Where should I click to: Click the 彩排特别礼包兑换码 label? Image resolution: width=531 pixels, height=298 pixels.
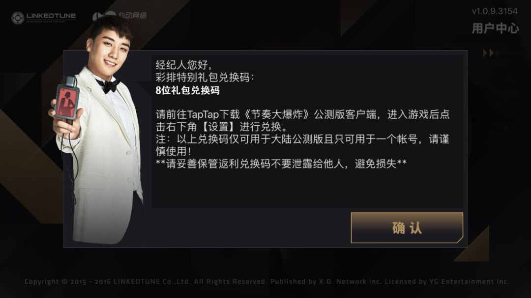click(205, 78)
